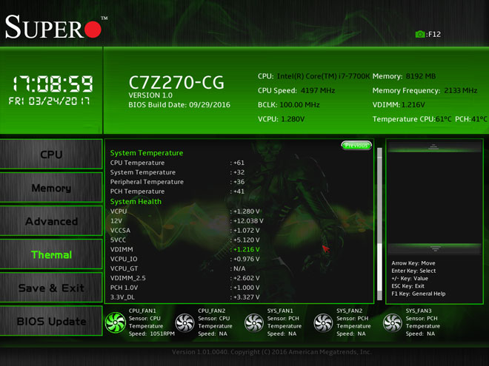The width and height of the screenshot is (489, 366).
Task: Click the header Temperature CPU 61°C reading
Action: (443, 119)
